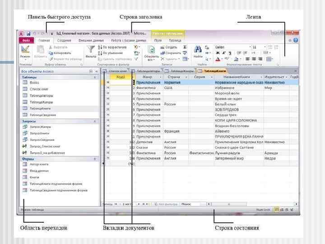
Task: Open ЗапросЖанры query in navigation pane
Action: tap(37, 127)
